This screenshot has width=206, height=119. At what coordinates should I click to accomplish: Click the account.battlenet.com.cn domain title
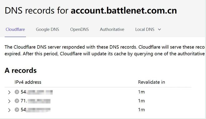pos(124,11)
